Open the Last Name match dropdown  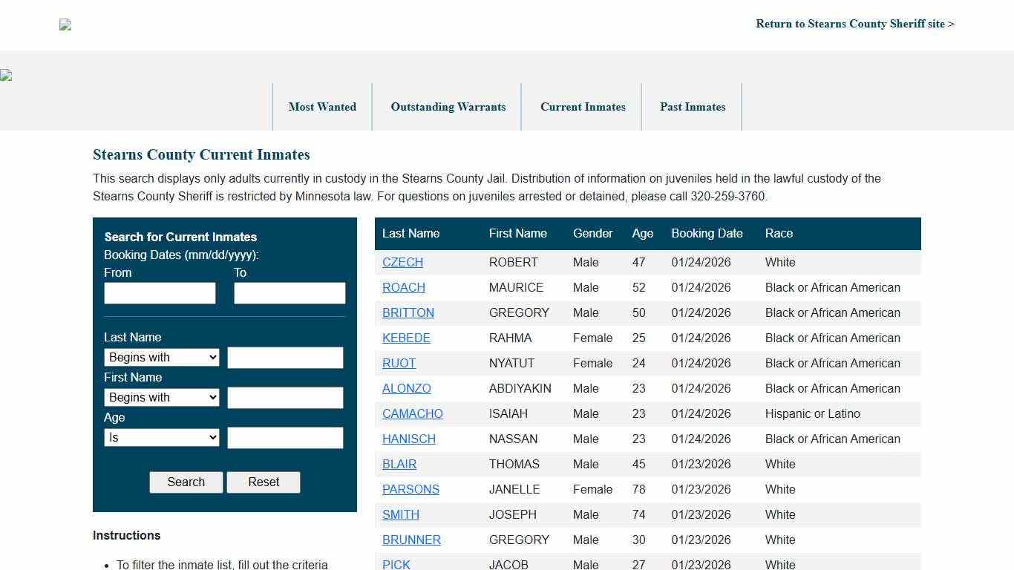[161, 357]
